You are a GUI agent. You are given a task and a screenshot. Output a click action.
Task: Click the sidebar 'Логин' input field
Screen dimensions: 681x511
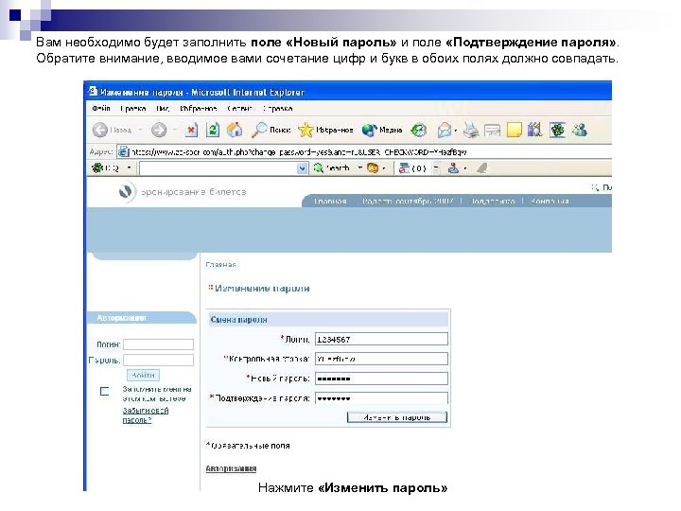point(159,344)
